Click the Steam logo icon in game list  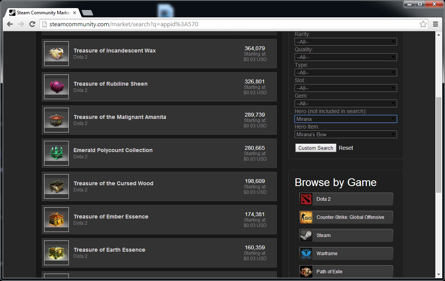click(306, 235)
